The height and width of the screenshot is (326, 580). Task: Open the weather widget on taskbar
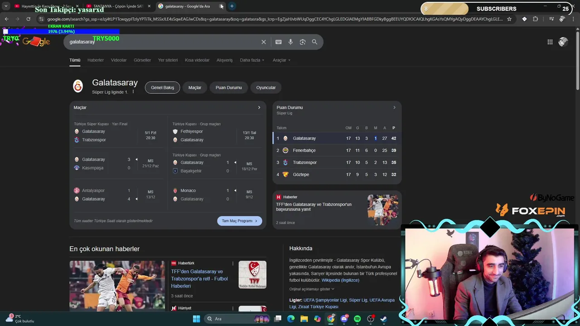20,319
